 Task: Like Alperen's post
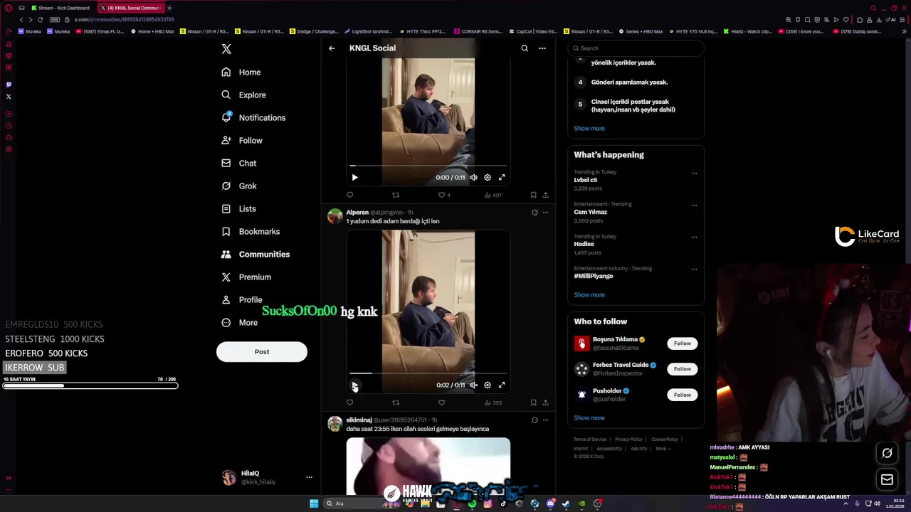point(441,402)
